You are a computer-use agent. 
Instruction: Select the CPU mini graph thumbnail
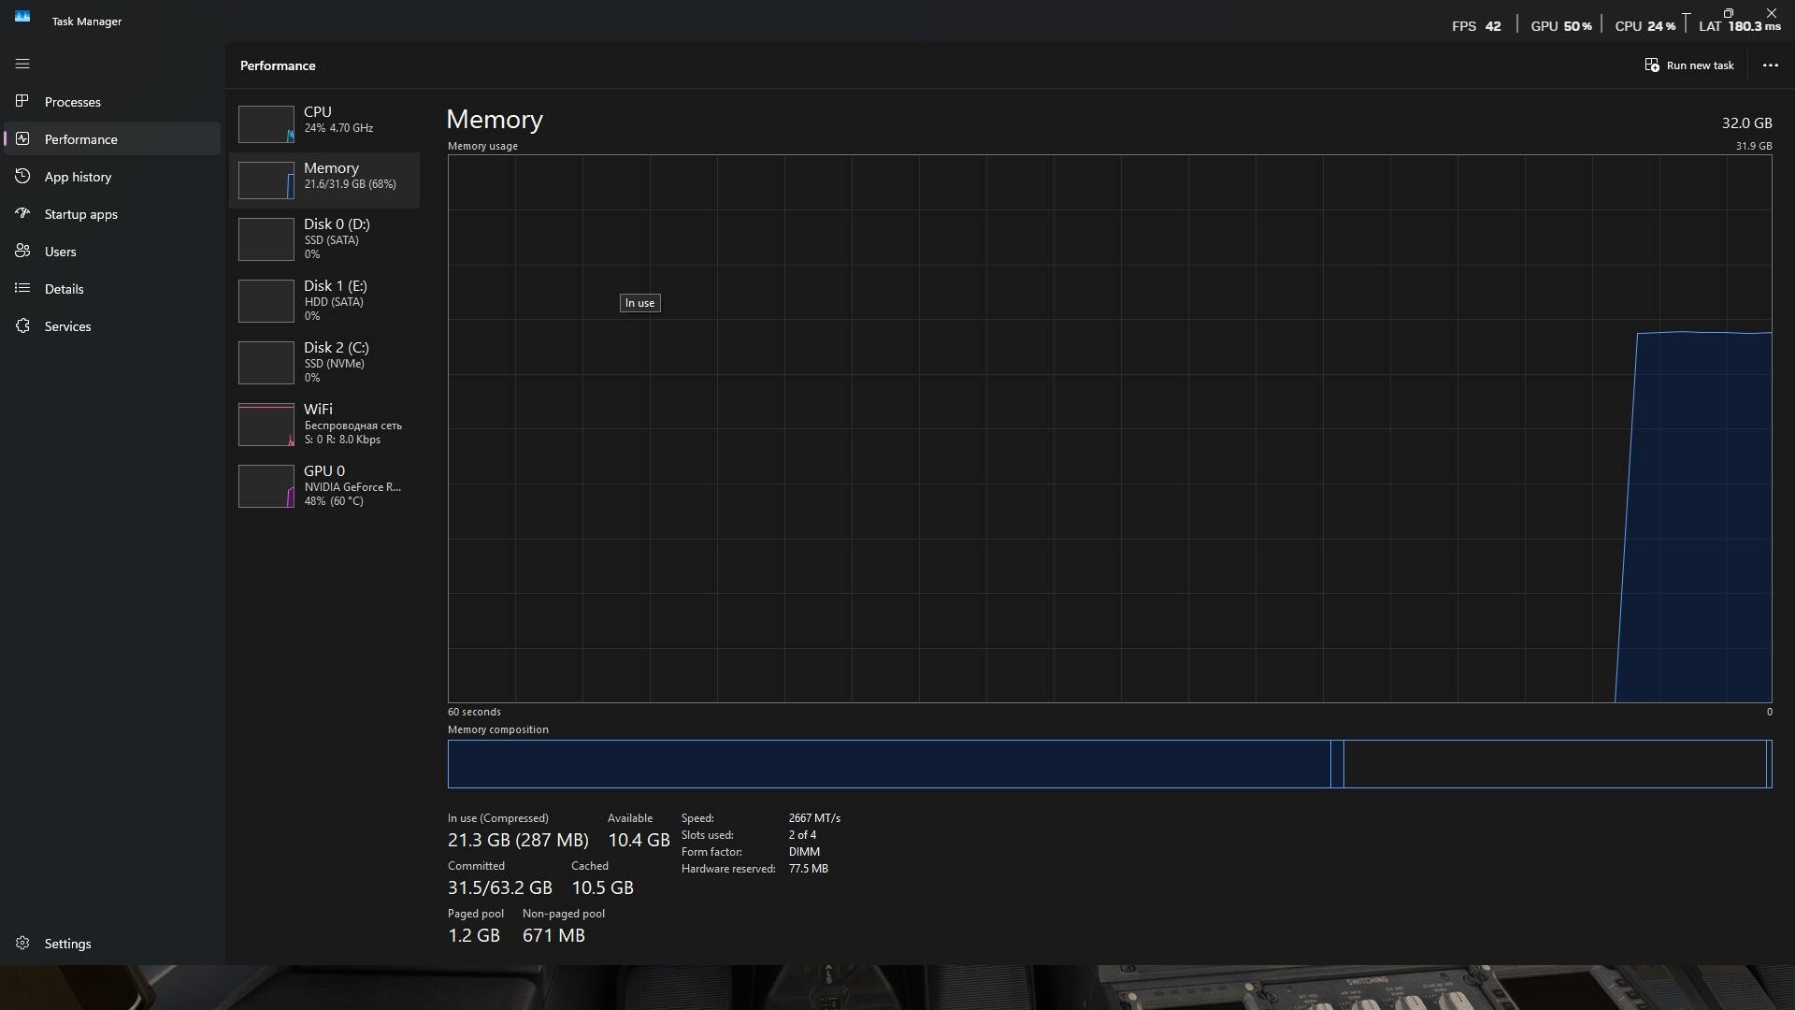pos(266,124)
